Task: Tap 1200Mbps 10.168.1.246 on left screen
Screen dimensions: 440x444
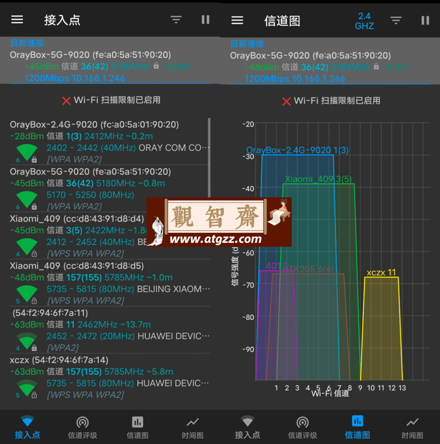Action: click(75, 78)
